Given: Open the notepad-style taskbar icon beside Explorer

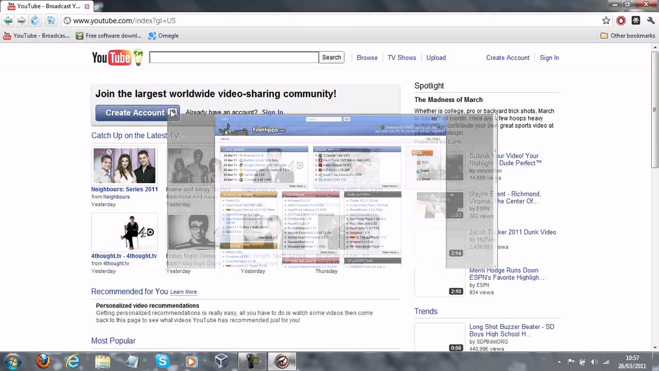Looking at the screenshot, I should [132, 361].
